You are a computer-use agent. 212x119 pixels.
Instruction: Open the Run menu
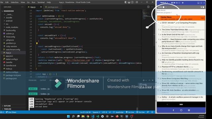click(33, 2)
